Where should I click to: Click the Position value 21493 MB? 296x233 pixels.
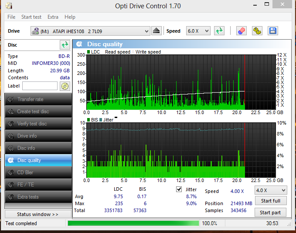(x=242, y=203)
